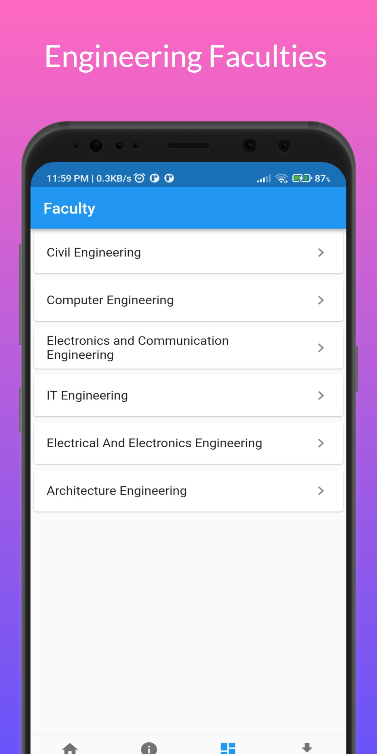Select the dashboard grid icon
Viewport: 377px width, 754px height.
[x=228, y=748]
